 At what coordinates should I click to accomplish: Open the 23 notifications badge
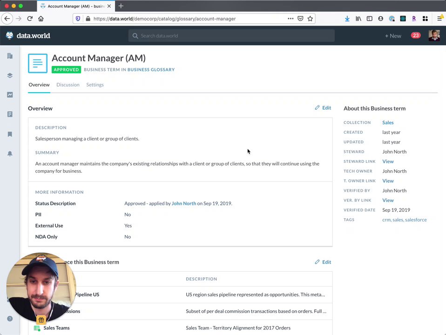pyautogui.click(x=416, y=35)
